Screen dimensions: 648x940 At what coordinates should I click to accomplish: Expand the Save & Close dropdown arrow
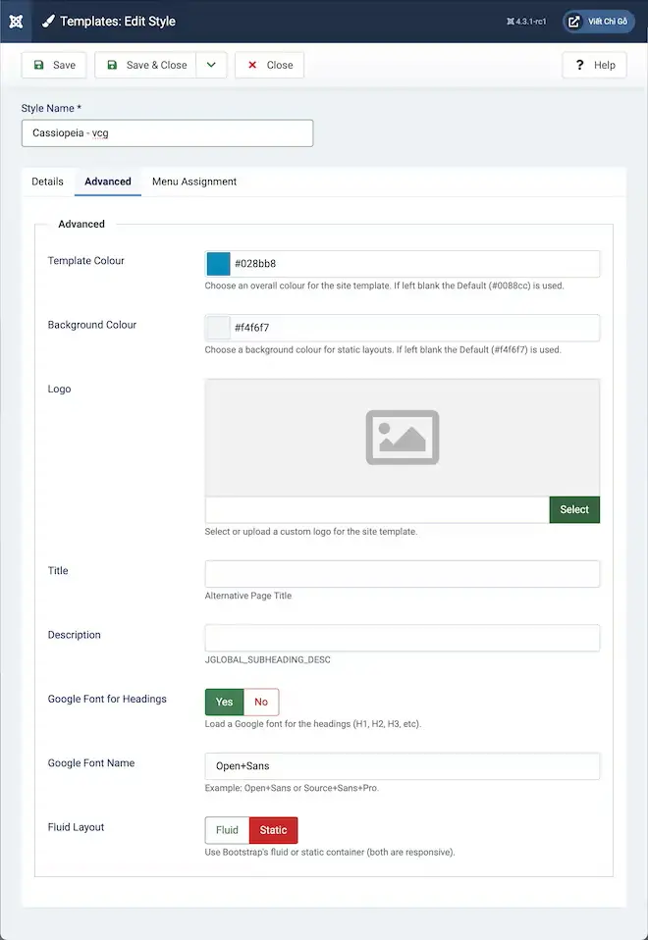pyautogui.click(x=211, y=65)
